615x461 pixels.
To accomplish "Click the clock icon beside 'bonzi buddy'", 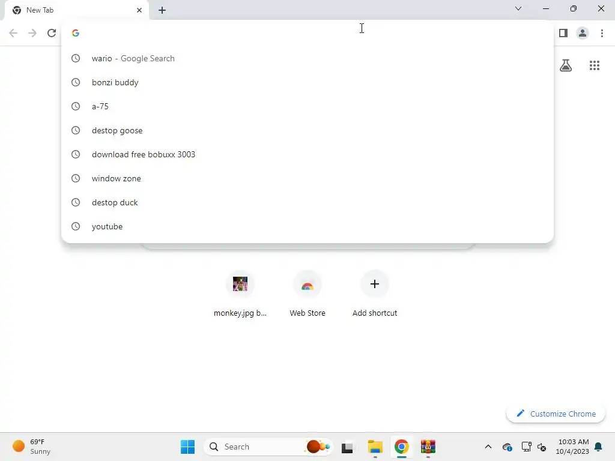I will 76,82.
